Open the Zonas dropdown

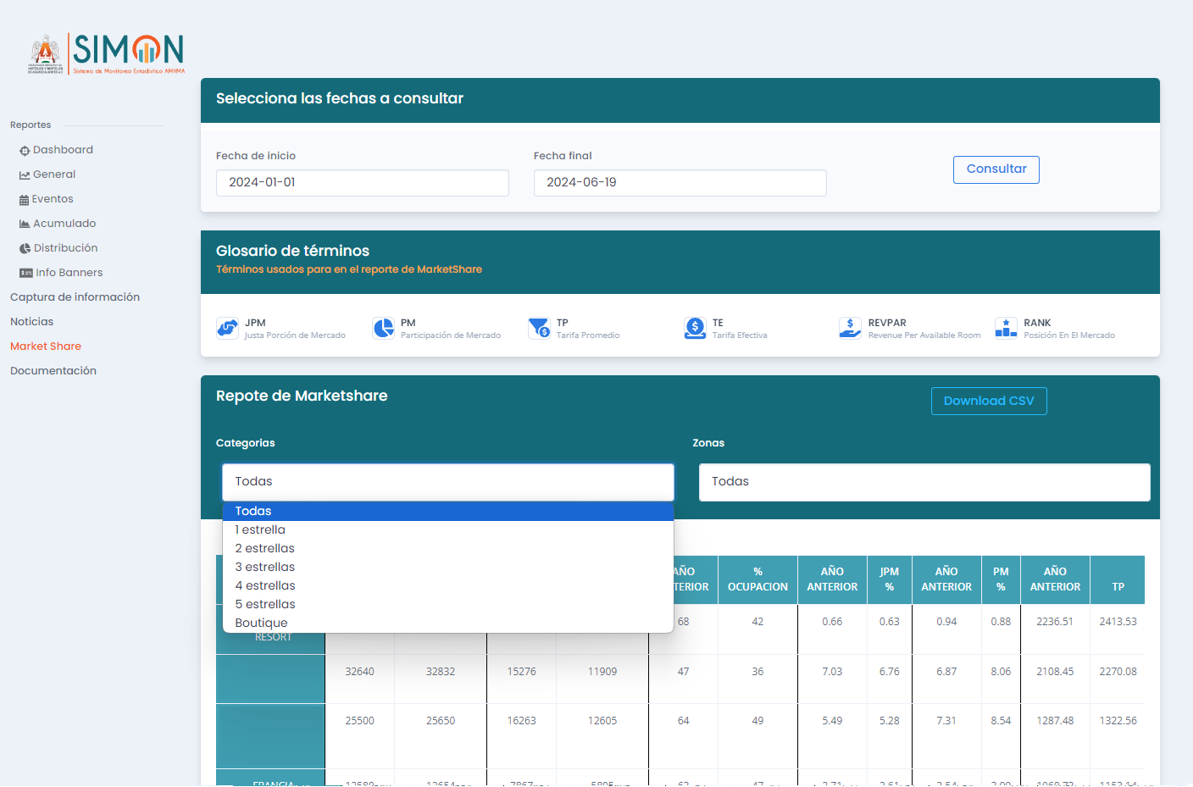tap(924, 482)
